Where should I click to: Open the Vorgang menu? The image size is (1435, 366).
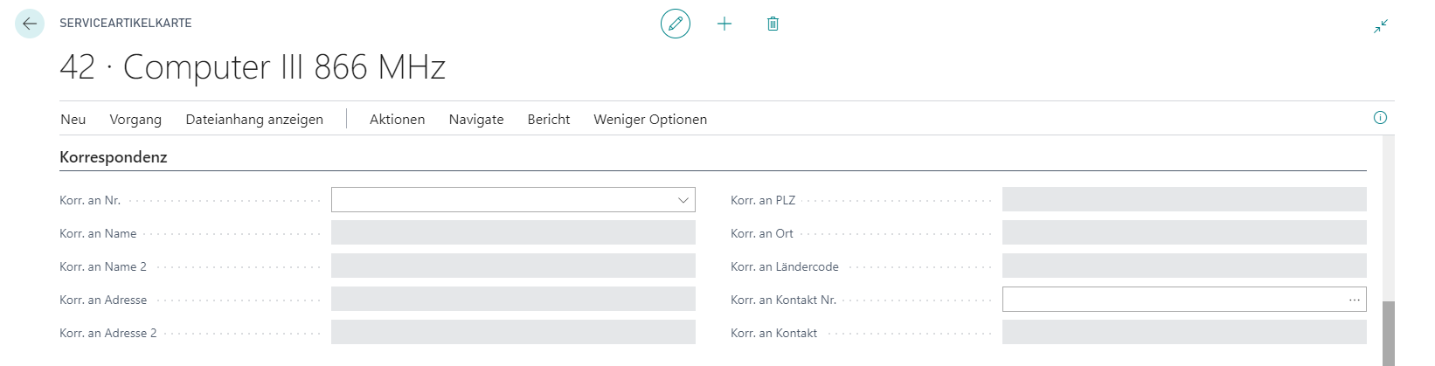(135, 120)
